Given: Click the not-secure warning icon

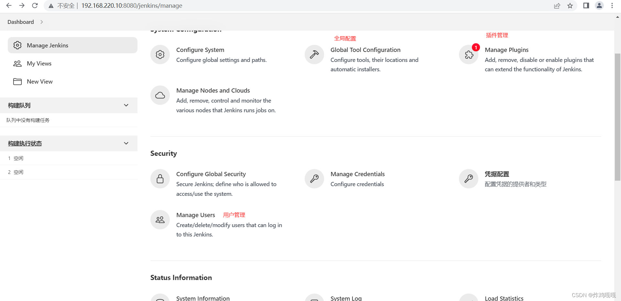Looking at the screenshot, I should pyautogui.click(x=51, y=6).
